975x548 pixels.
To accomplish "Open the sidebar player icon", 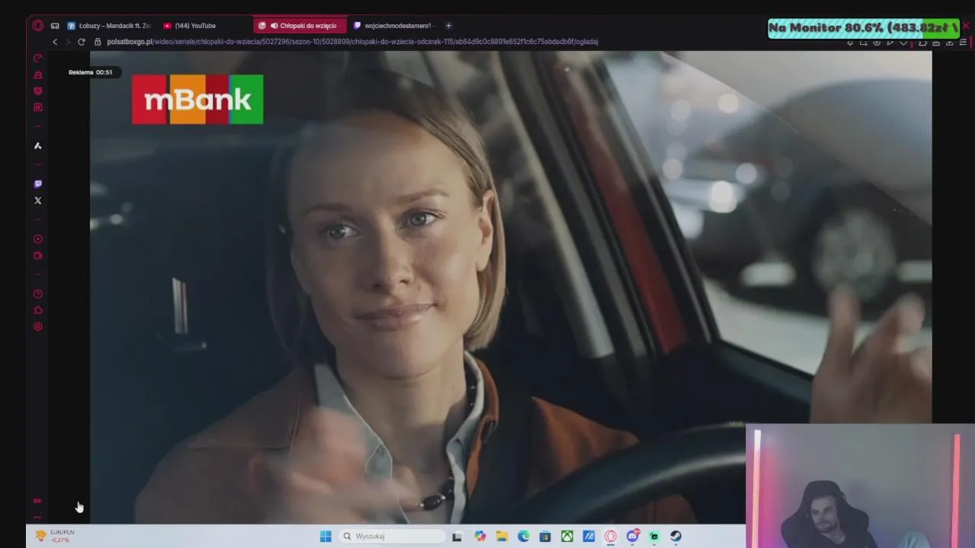I will click(37, 239).
